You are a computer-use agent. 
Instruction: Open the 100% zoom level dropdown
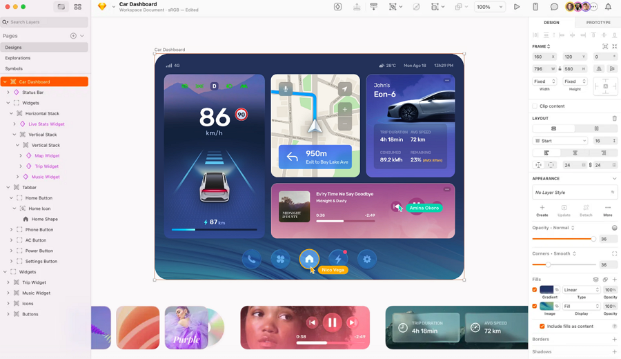click(490, 7)
